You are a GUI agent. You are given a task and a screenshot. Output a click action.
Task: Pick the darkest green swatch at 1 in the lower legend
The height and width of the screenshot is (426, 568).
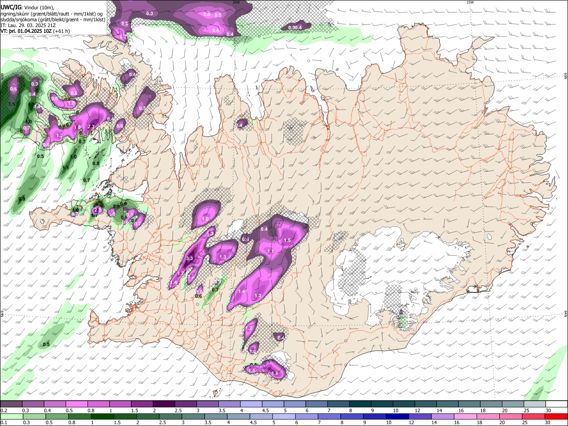[x=102, y=416]
